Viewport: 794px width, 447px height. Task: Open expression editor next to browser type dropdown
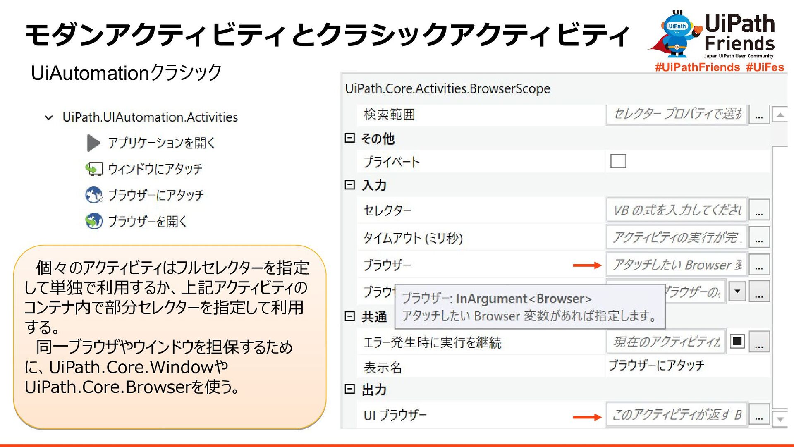coord(759,291)
